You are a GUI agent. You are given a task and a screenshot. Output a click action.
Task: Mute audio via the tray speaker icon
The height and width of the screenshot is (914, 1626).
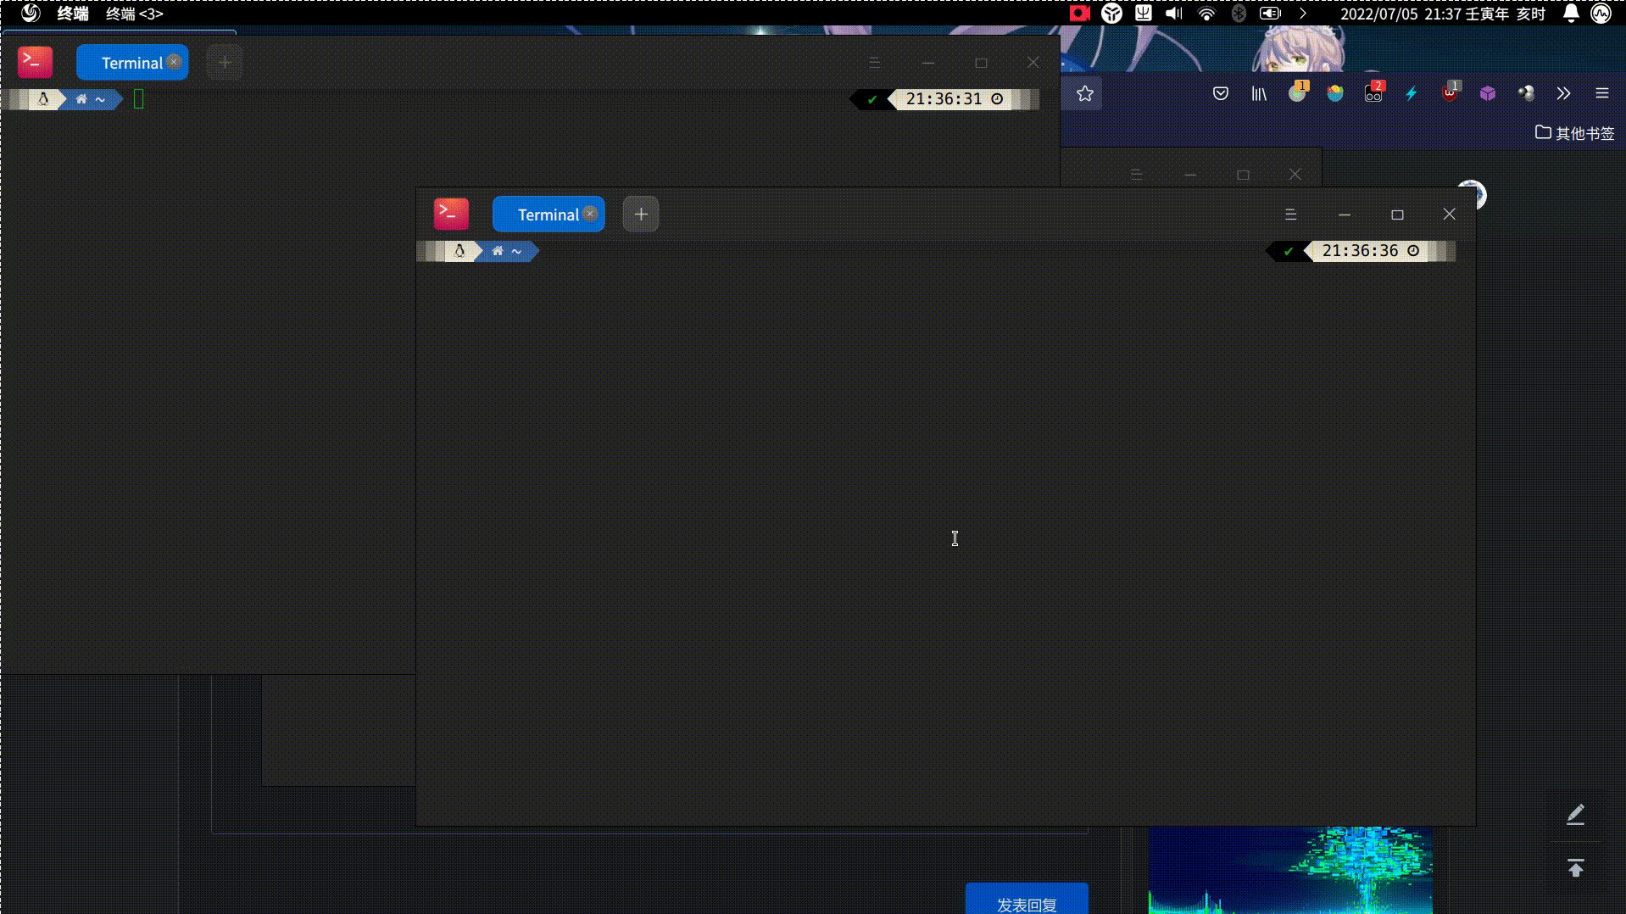click(x=1173, y=14)
